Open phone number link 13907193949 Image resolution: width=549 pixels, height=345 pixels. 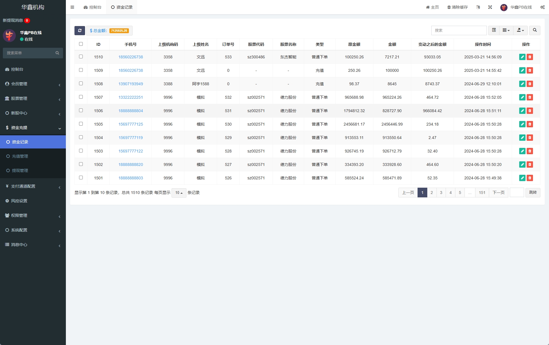131,84
